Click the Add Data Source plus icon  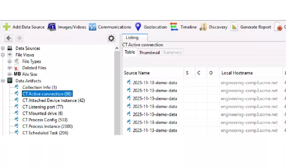[x=7, y=27]
